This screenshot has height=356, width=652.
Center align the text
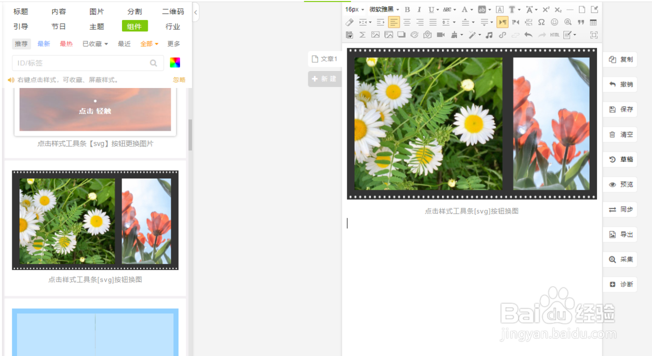[x=407, y=22]
